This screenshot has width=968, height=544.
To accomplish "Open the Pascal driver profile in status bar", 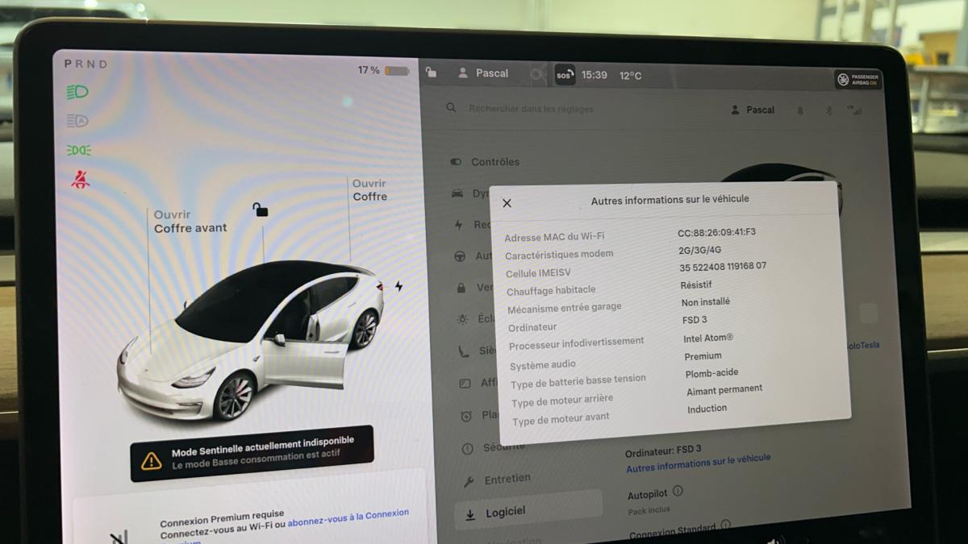I will (484, 73).
